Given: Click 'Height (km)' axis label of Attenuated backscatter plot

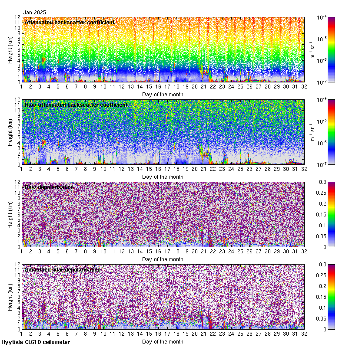Looking at the screenshot, I should (x=10, y=50).
